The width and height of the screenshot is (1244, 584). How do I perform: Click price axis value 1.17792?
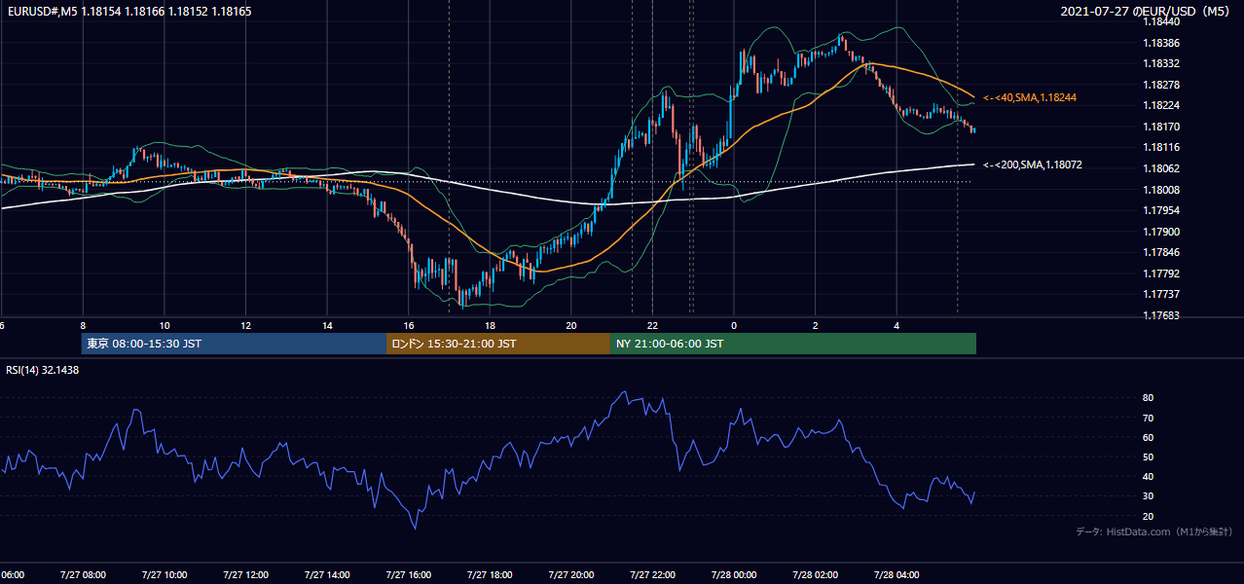coord(1161,274)
